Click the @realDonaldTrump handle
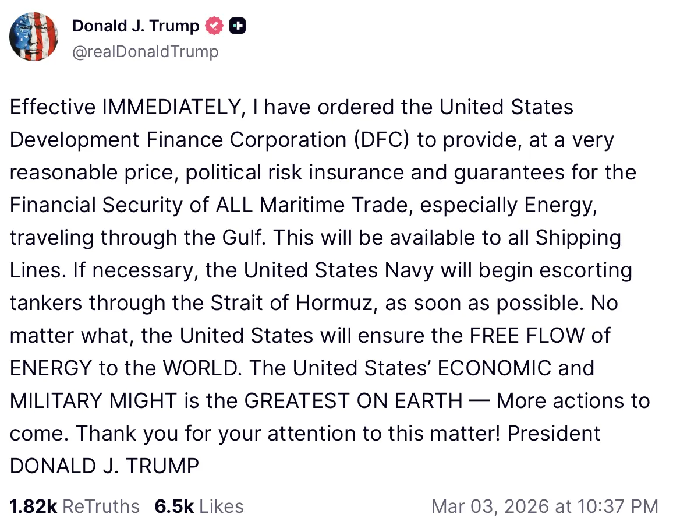 click(x=145, y=51)
